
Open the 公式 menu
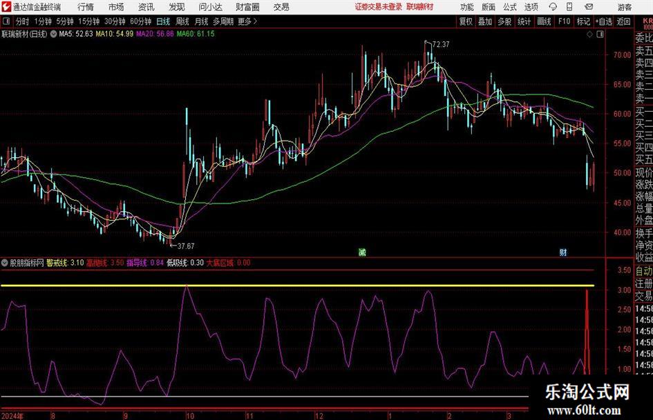pyautogui.click(x=510, y=7)
